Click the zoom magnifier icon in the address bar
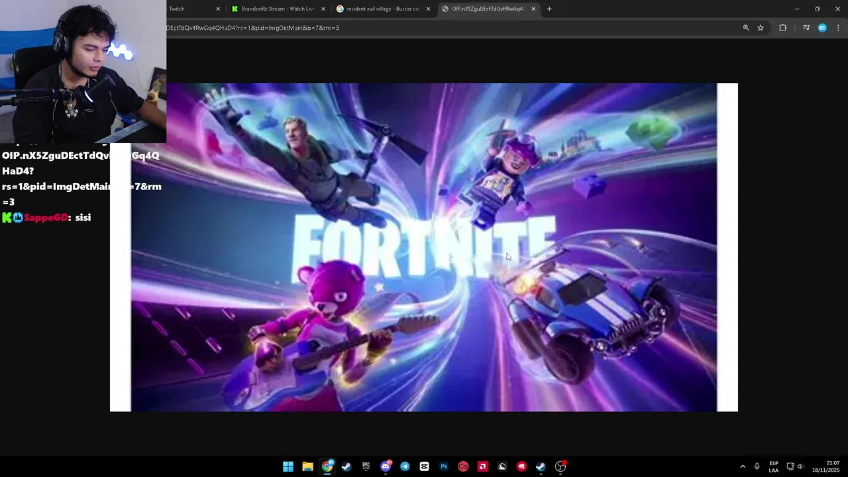The height and width of the screenshot is (477, 848). tap(746, 28)
